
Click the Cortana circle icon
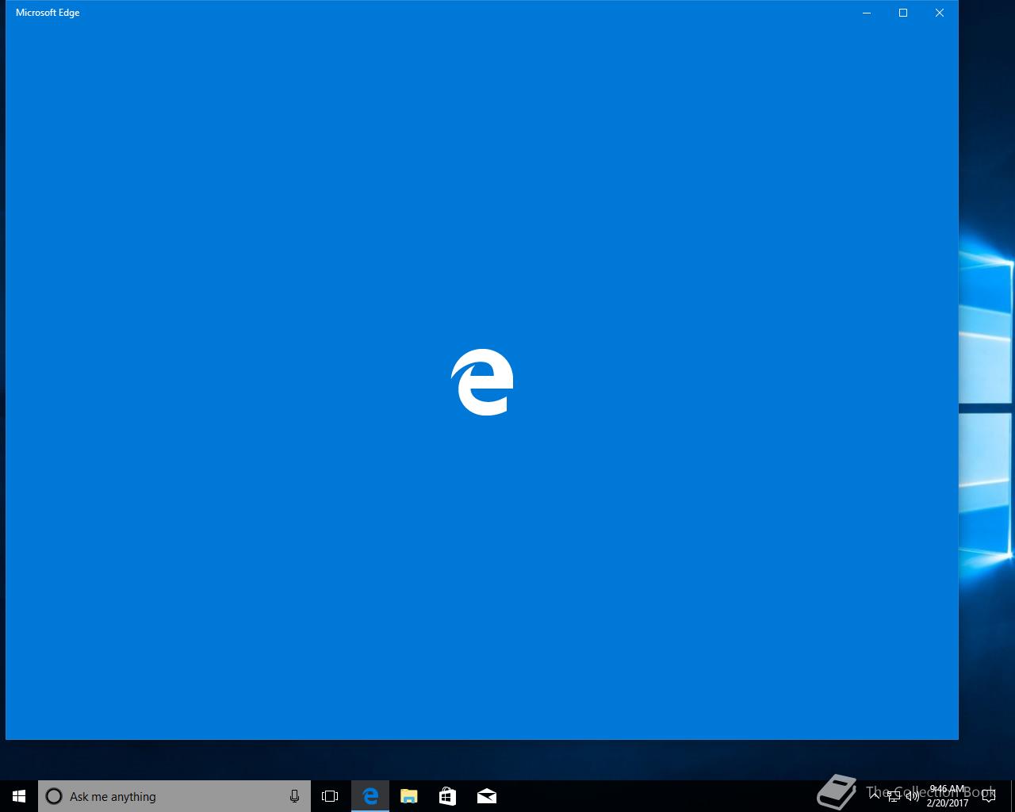54,796
